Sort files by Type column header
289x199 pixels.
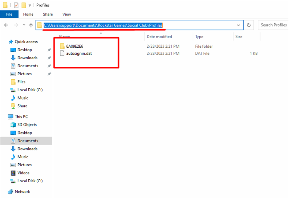(199, 37)
